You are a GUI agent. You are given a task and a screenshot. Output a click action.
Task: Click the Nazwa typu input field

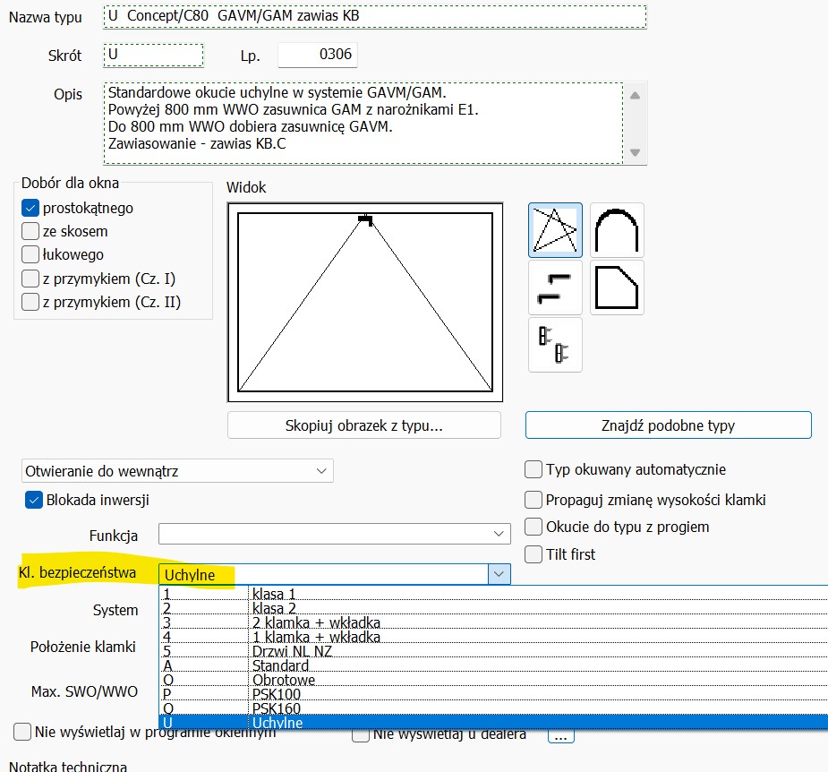coord(374,16)
